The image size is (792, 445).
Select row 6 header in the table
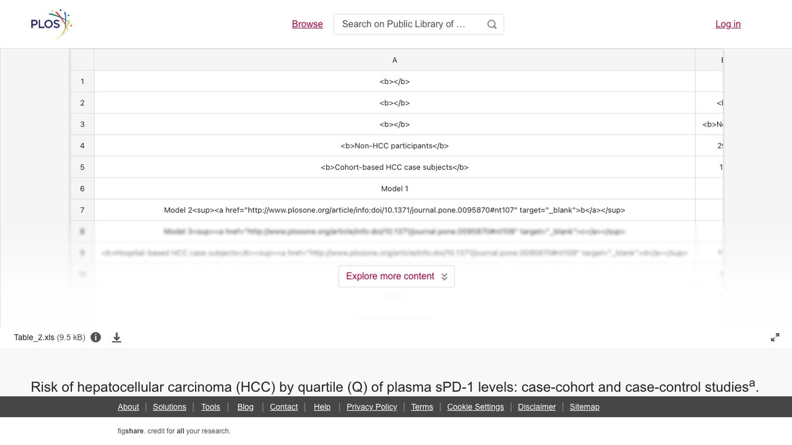click(x=82, y=189)
